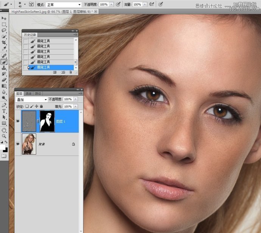
Task: Open the brush preset picker
Action: click(25, 4)
